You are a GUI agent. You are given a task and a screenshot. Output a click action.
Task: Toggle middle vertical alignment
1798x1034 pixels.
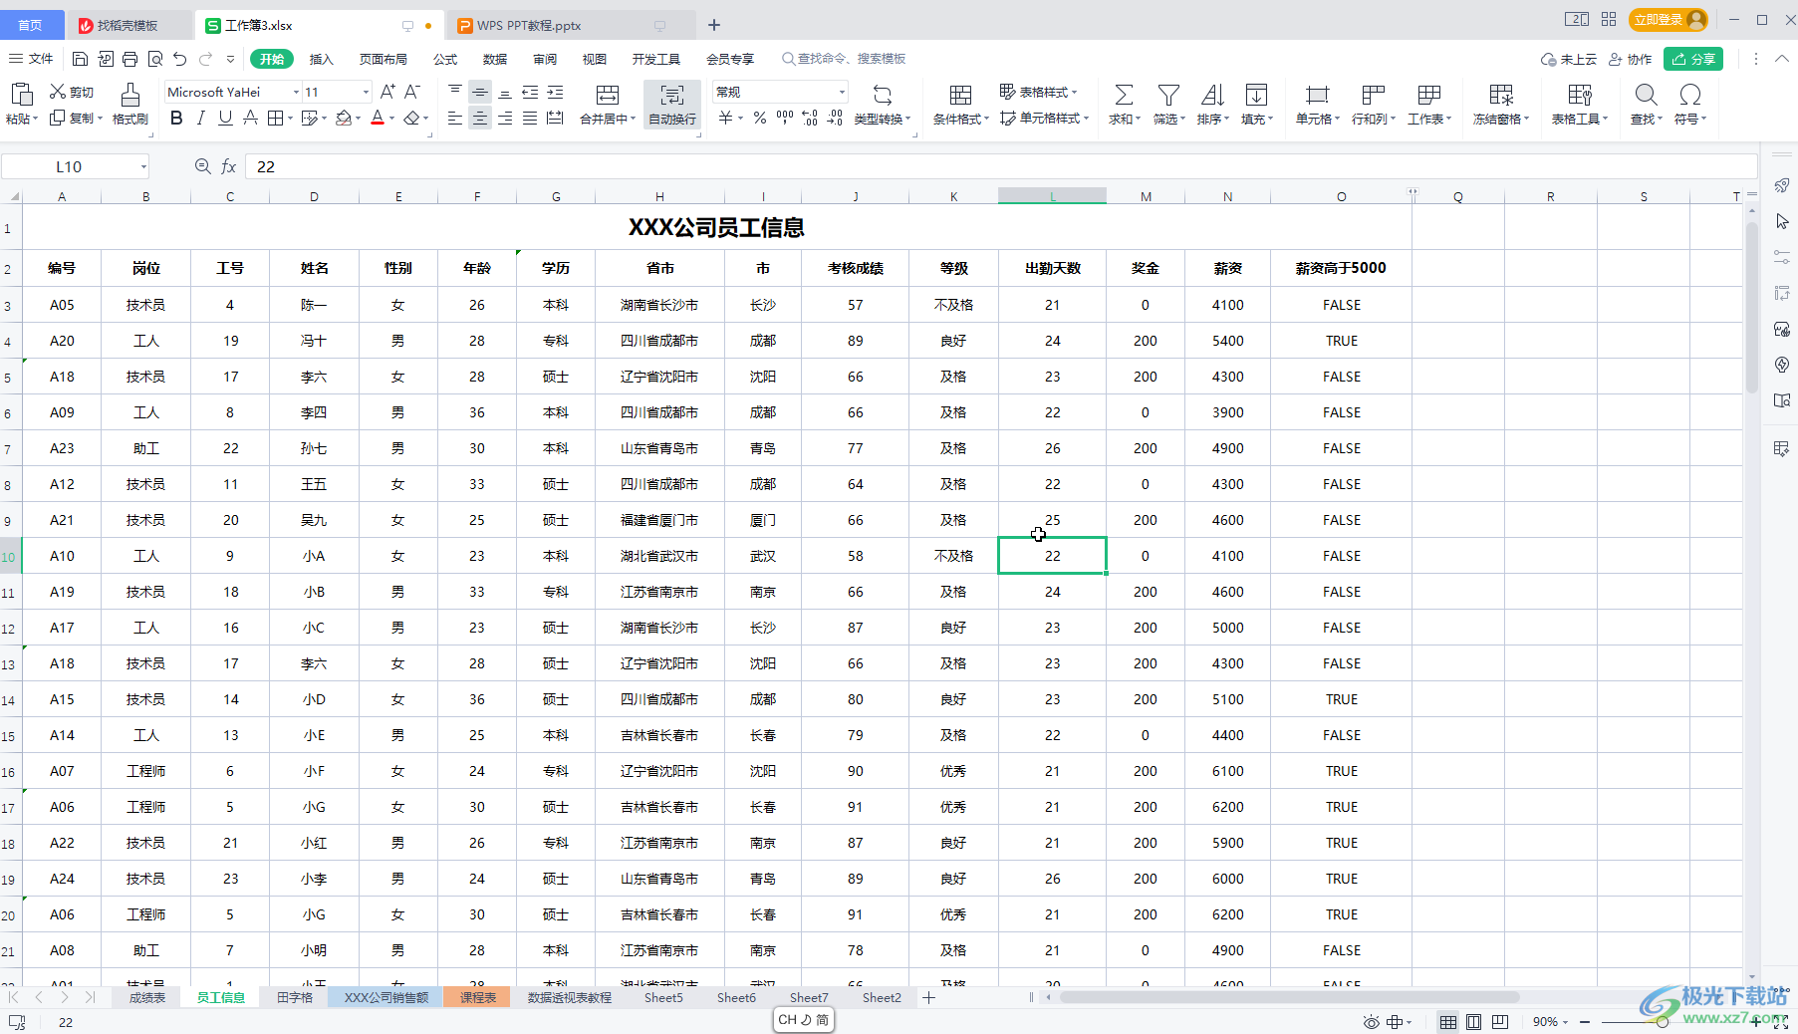pos(480,92)
